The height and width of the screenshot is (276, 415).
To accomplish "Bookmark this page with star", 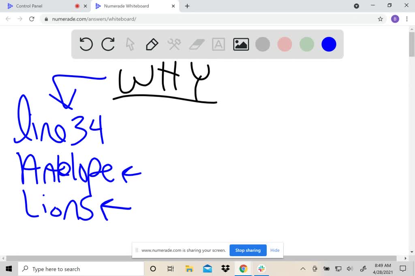I will click(380, 19).
